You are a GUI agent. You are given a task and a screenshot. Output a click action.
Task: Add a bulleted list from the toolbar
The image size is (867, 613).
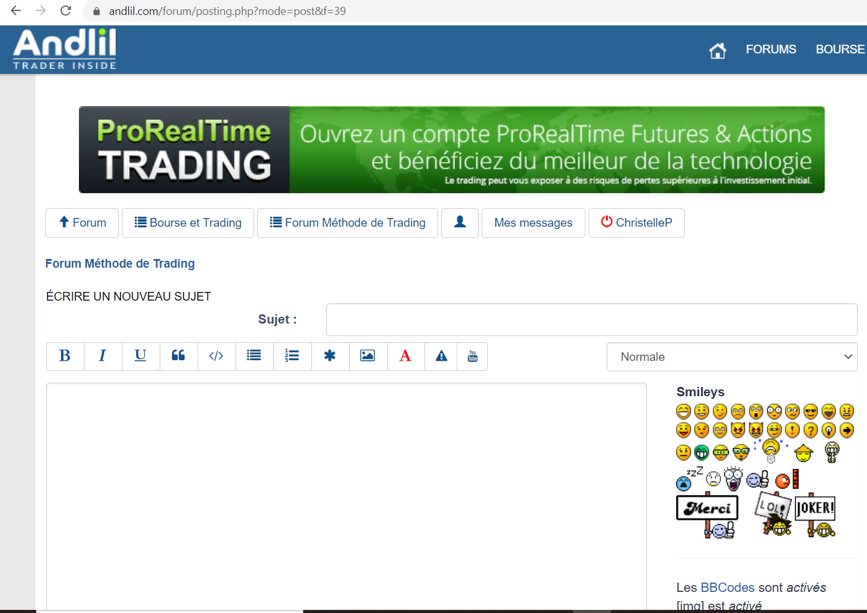pos(255,356)
